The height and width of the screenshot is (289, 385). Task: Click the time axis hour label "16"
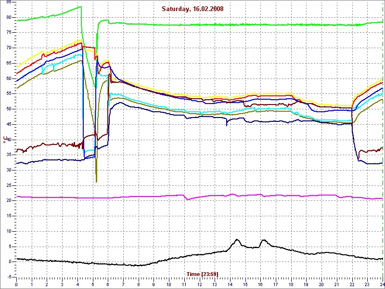[261, 284]
